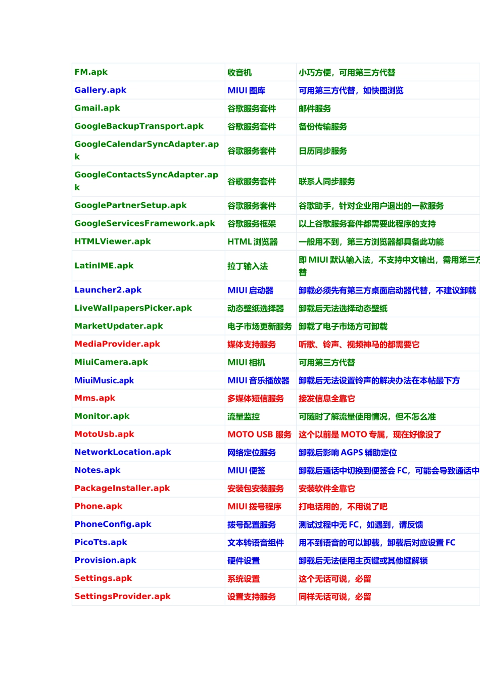Image resolution: width=480 pixels, height=679 pixels.
Task: Select the 电子市场更新服务 cell
Action: 260,327
